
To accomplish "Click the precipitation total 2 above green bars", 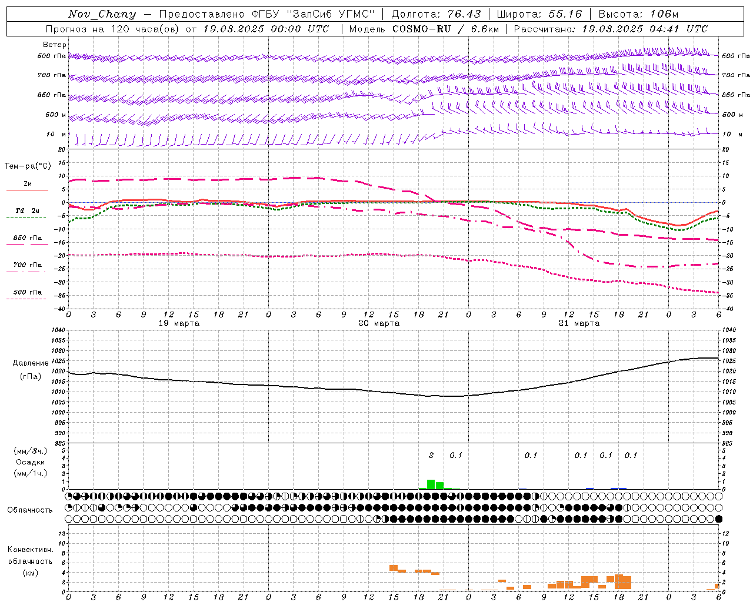I will (431, 455).
